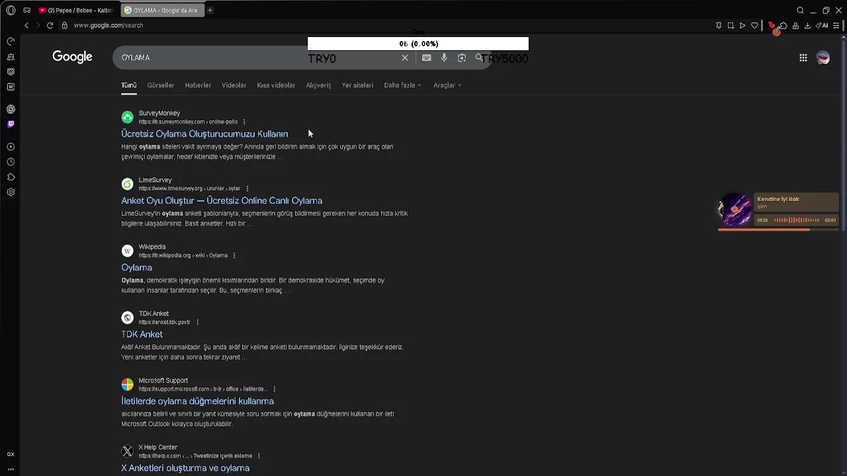The height and width of the screenshot is (476, 847).
Task: Open Settings gear icon in sidebar
Action: (x=11, y=192)
